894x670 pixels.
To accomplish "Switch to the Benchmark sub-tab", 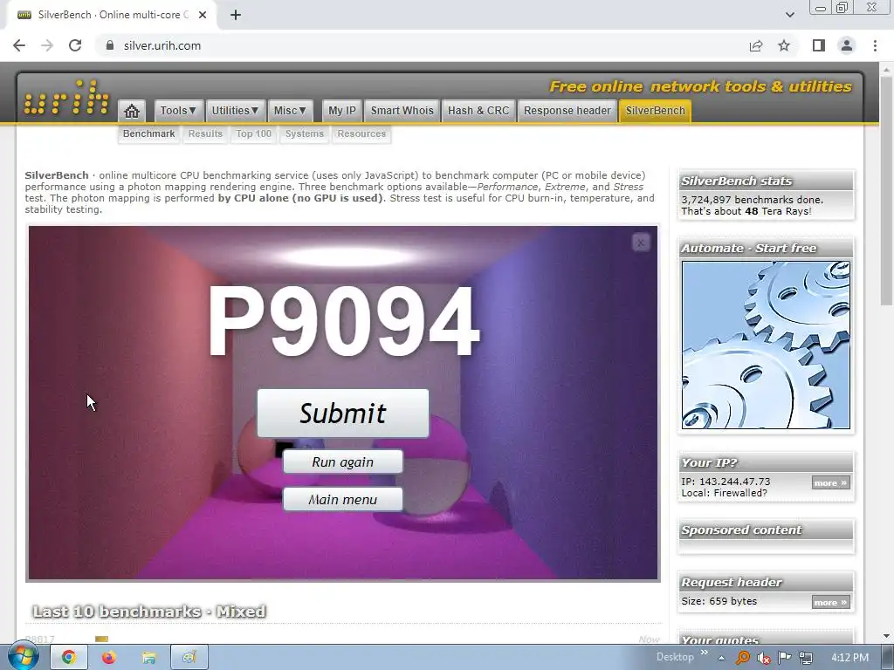I will tap(148, 133).
